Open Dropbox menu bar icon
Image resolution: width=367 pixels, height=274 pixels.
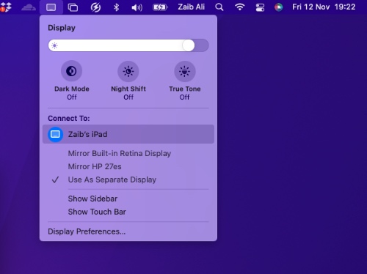[x=5, y=7]
